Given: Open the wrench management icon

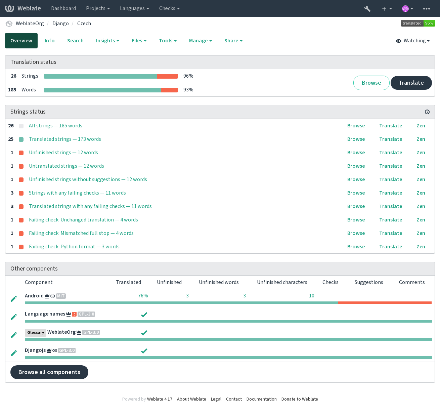Looking at the screenshot, I should [367, 9].
